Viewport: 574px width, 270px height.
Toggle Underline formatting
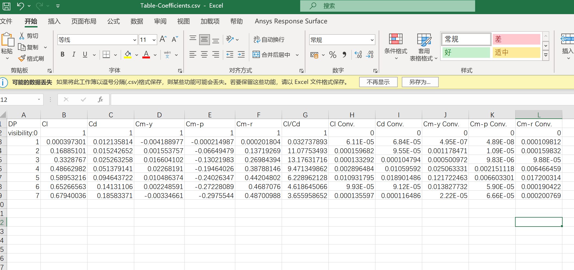click(85, 55)
